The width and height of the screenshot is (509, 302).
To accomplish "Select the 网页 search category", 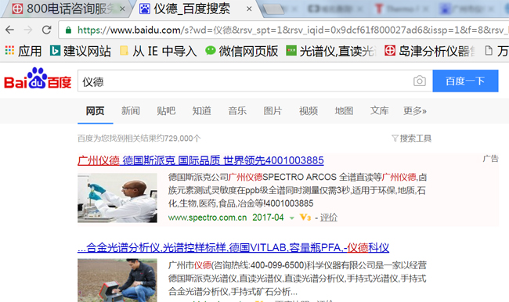I will pyautogui.click(x=95, y=111).
